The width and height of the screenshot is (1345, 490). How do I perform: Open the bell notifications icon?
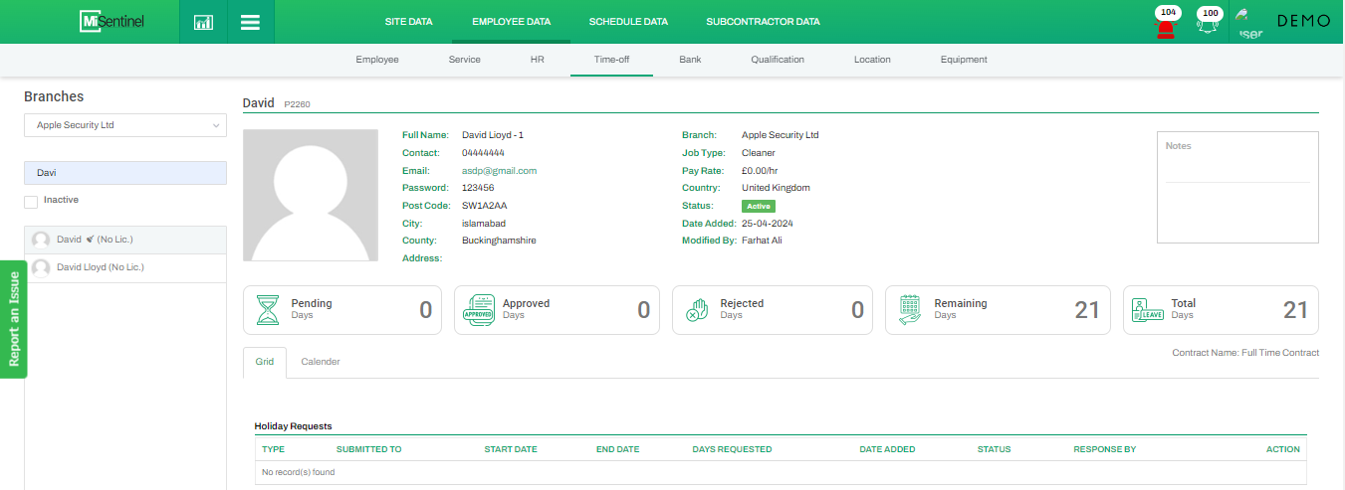coord(1210,24)
